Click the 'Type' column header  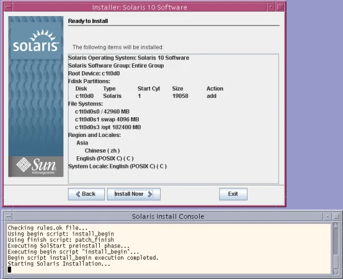(x=109, y=89)
